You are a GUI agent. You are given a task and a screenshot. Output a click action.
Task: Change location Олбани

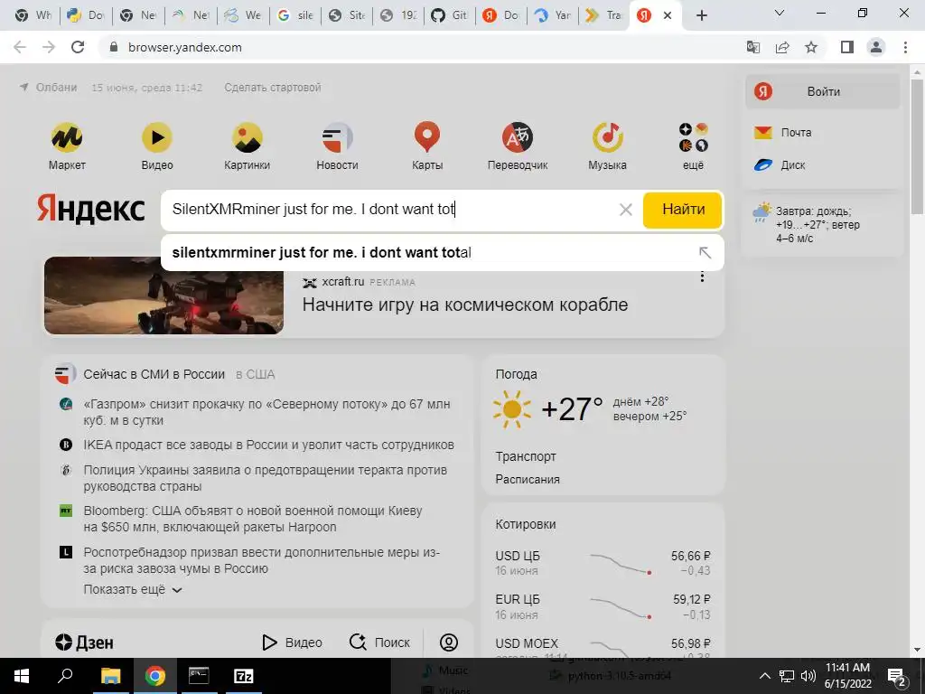pyautogui.click(x=49, y=88)
